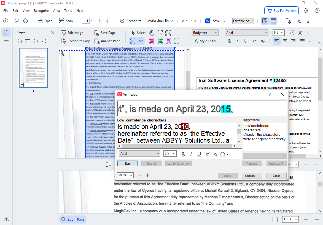
Task: Click Recognize Page button
Action: (x=76, y=41)
